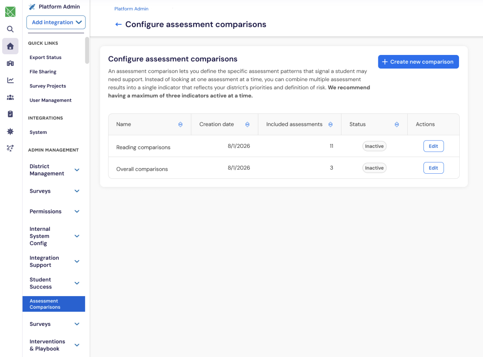
Task: Click the Platform Admin pencil-and-ruler icon
Action: 32,7
